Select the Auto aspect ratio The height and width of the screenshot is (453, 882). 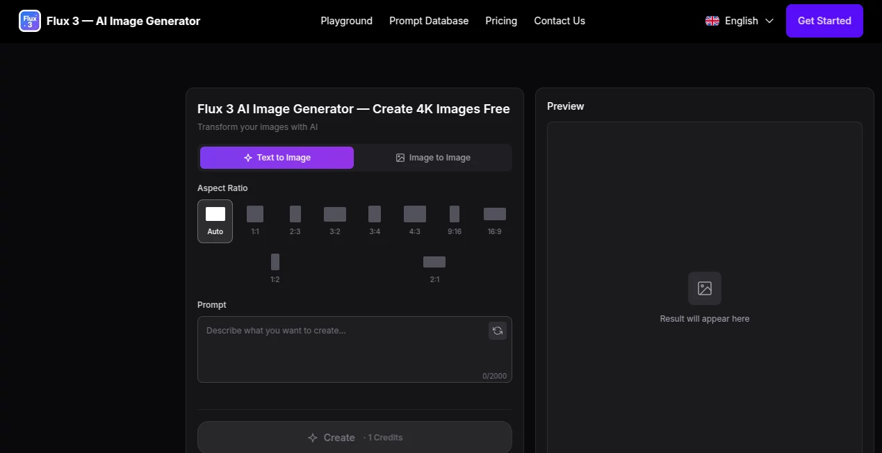(215, 221)
